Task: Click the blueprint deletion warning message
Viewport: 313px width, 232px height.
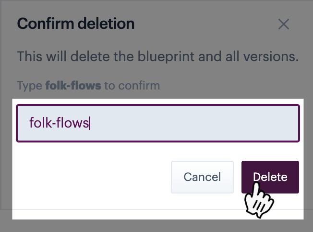Action: 158,56
